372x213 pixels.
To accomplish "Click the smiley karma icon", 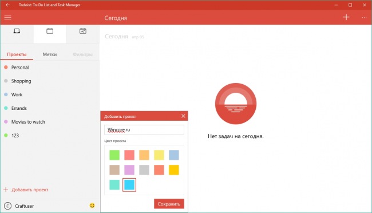I will [x=92, y=206].
